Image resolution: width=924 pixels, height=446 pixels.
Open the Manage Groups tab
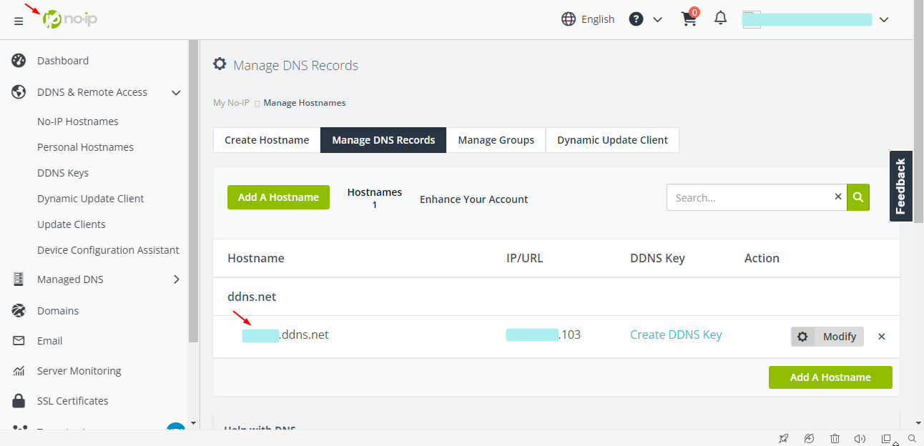[x=496, y=140]
